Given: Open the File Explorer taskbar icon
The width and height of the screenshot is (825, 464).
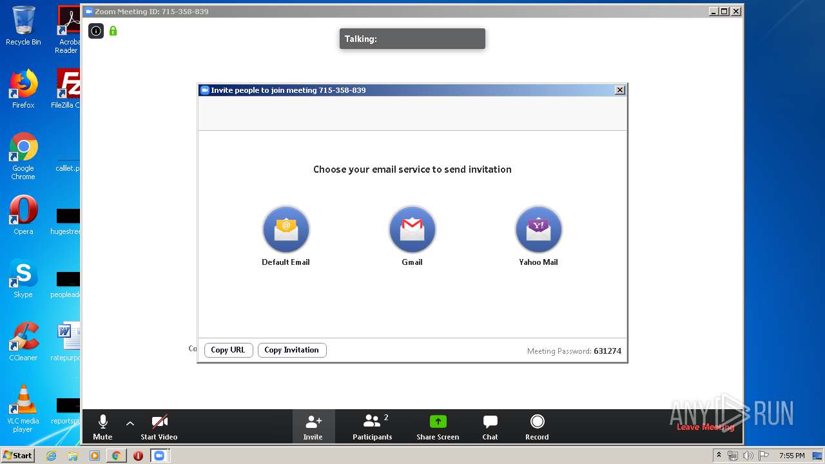Looking at the screenshot, I should tap(73, 456).
